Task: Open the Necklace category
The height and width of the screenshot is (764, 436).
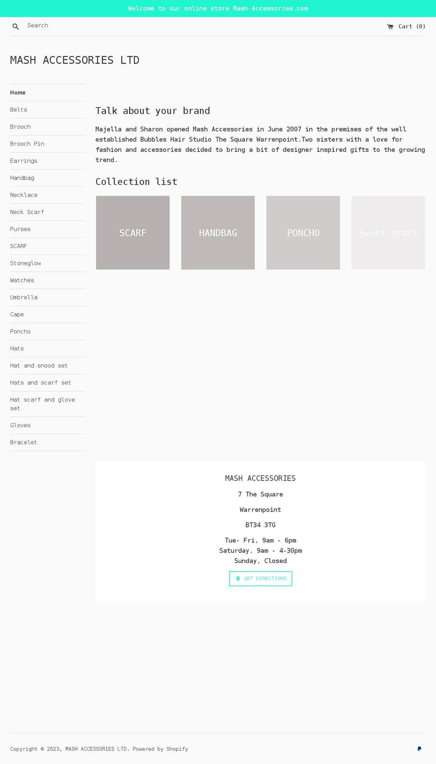Action: click(x=48, y=195)
